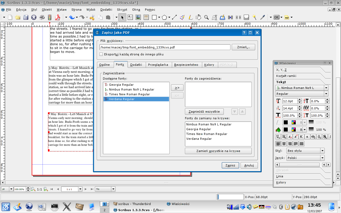Click the 'Zagnieźdź wszystkie' button
This screenshot has width=341, height=213.
point(204,112)
